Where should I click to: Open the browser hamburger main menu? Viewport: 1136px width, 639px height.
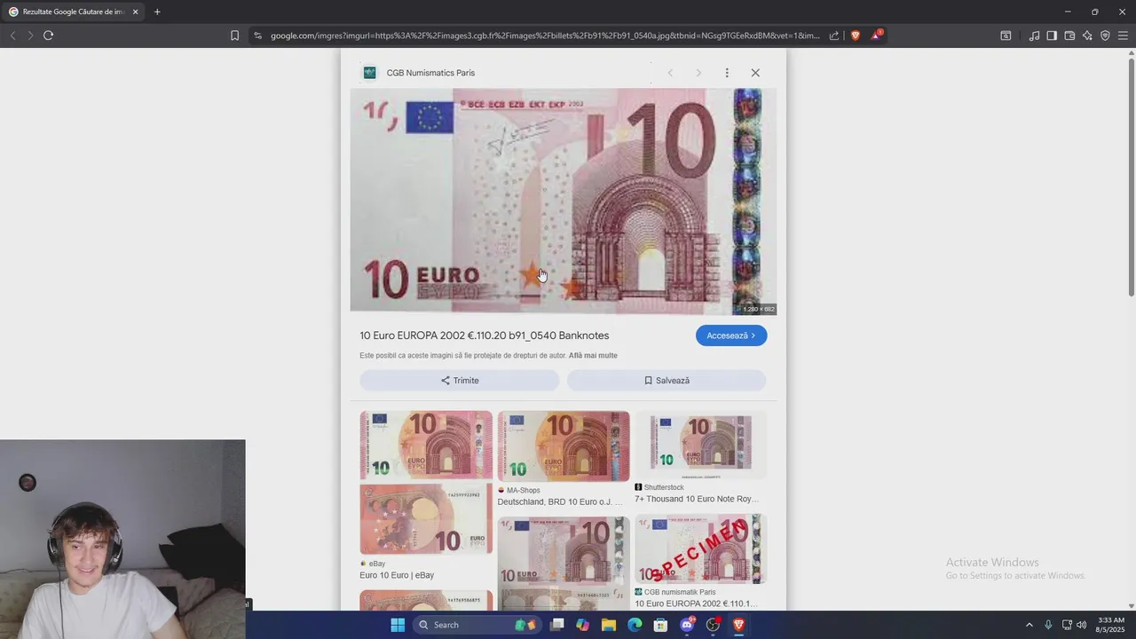pos(1123,35)
